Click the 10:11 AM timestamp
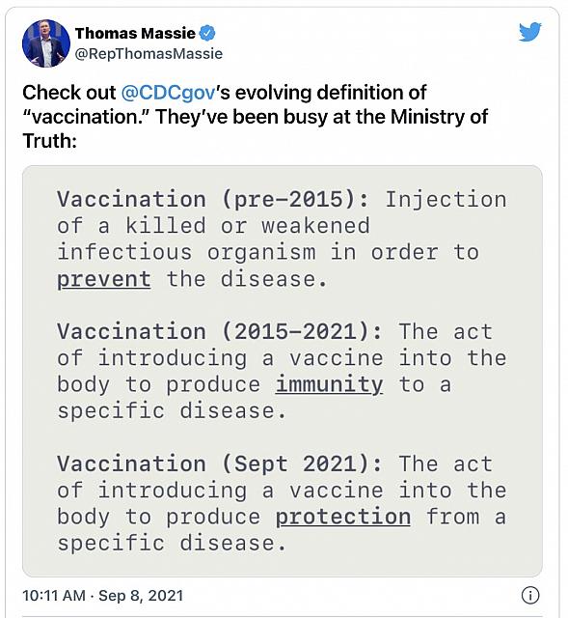 point(54,596)
